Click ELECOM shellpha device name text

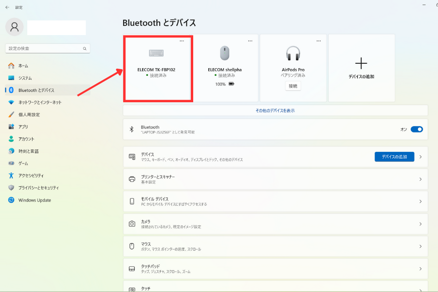tap(224, 70)
